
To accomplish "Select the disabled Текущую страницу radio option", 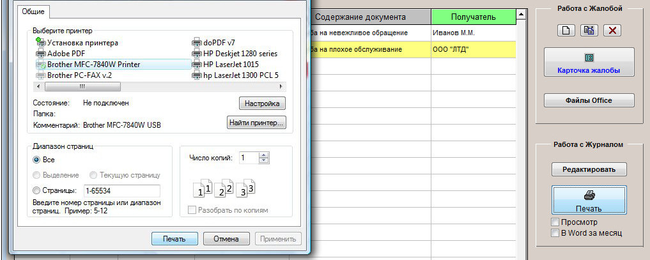I will tap(93, 174).
